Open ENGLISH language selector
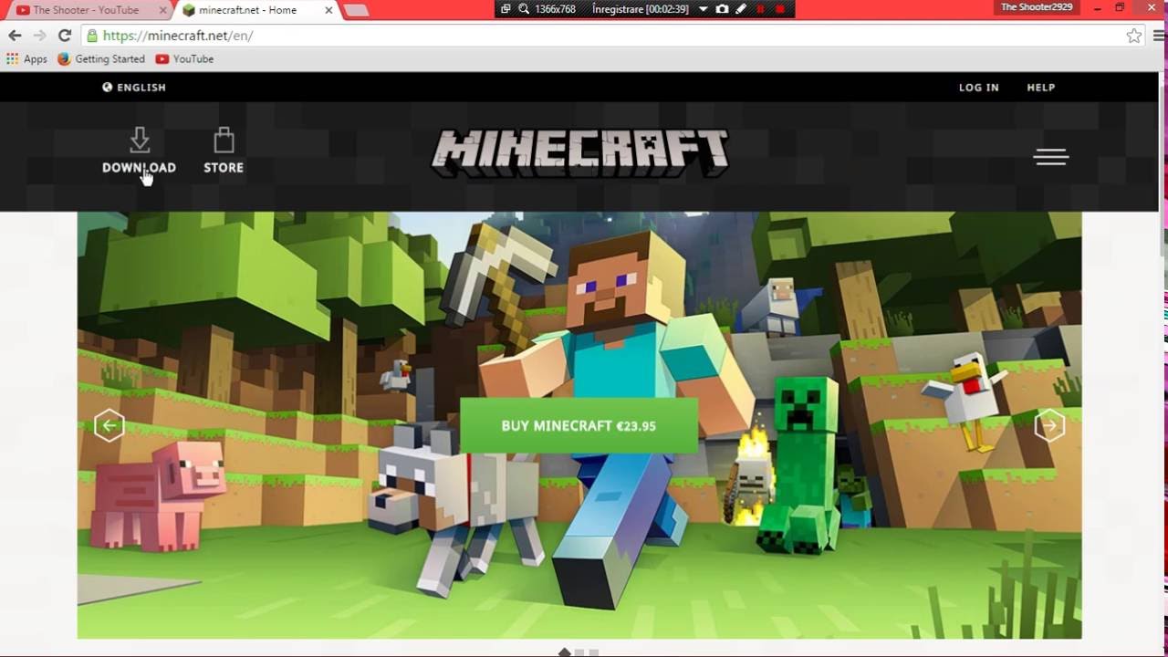Viewport: 1168px width, 657px height. tap(134, 88)
